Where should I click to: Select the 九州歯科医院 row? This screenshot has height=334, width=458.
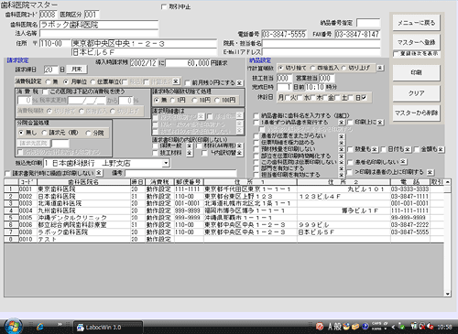[x=224, y=210]
